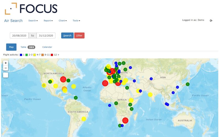Screen dimensions: 220x137
Task: Switch to the Calendar tab
Action: [47, 47]
